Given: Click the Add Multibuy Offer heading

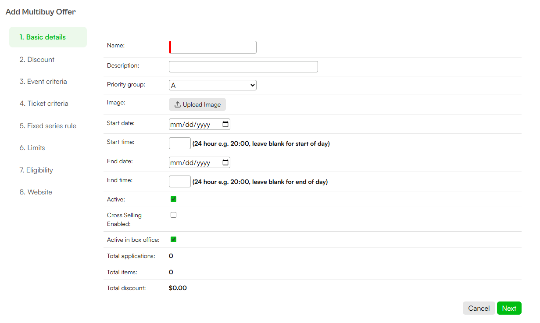Looking at the screenshot, I should (40, 12).
